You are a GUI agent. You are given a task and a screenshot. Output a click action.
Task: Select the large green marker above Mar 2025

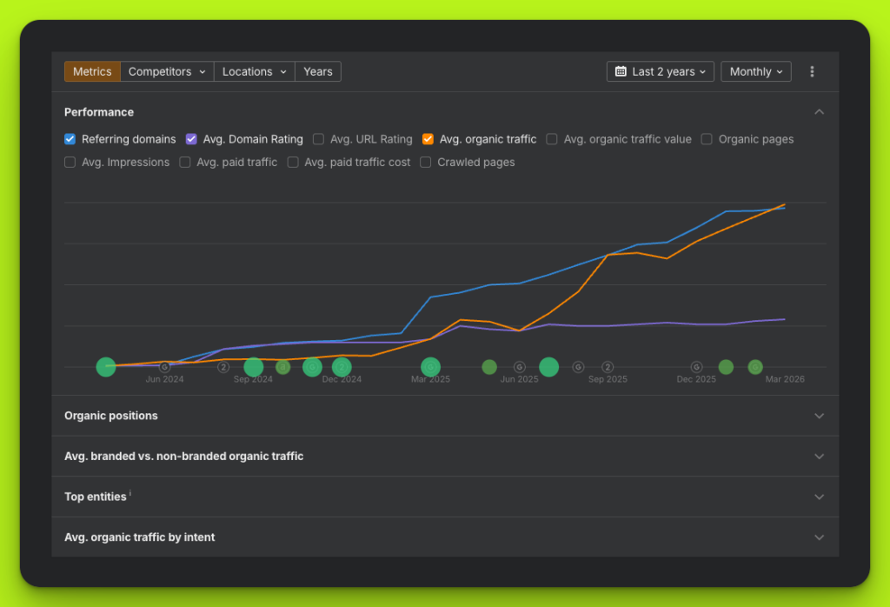[x=430, y=367]
